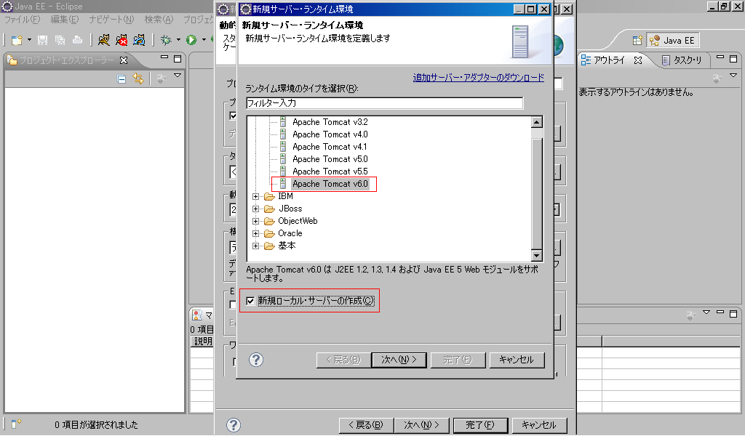Open the 編集(E) menu
Viewport: 745px width, 436px height.
coord(65,20)
